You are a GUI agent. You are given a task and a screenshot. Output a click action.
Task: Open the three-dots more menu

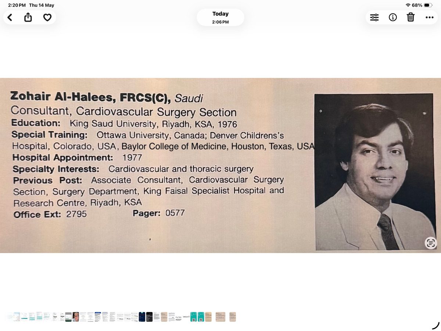point(429,17)
